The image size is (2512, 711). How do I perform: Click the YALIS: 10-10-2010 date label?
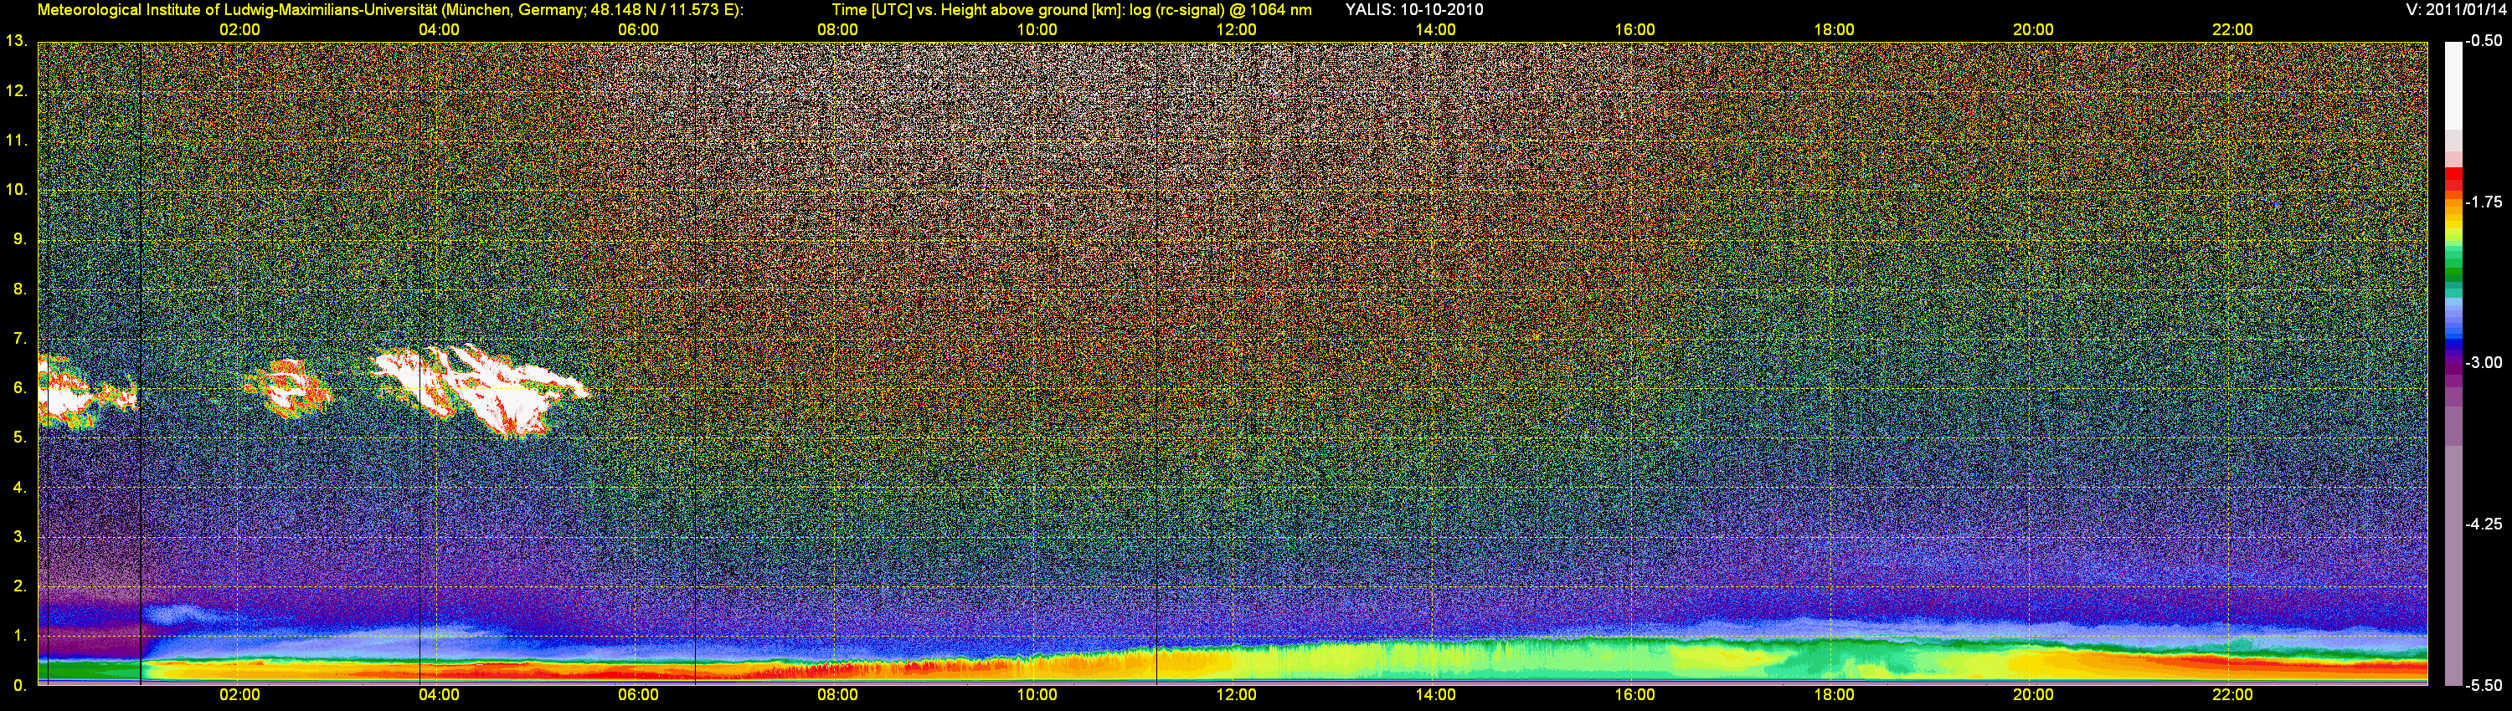point(1414,10)
